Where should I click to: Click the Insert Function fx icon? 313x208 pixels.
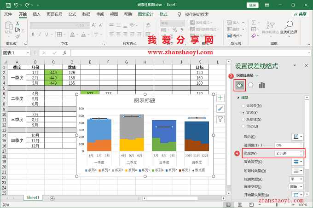tap(64, 53)
